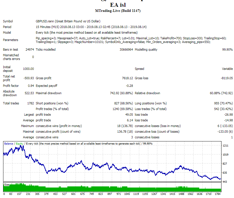Click Loss trades value '542 (30.42%)'
Screen dimensions: 234x198
[x=223, y=109]
